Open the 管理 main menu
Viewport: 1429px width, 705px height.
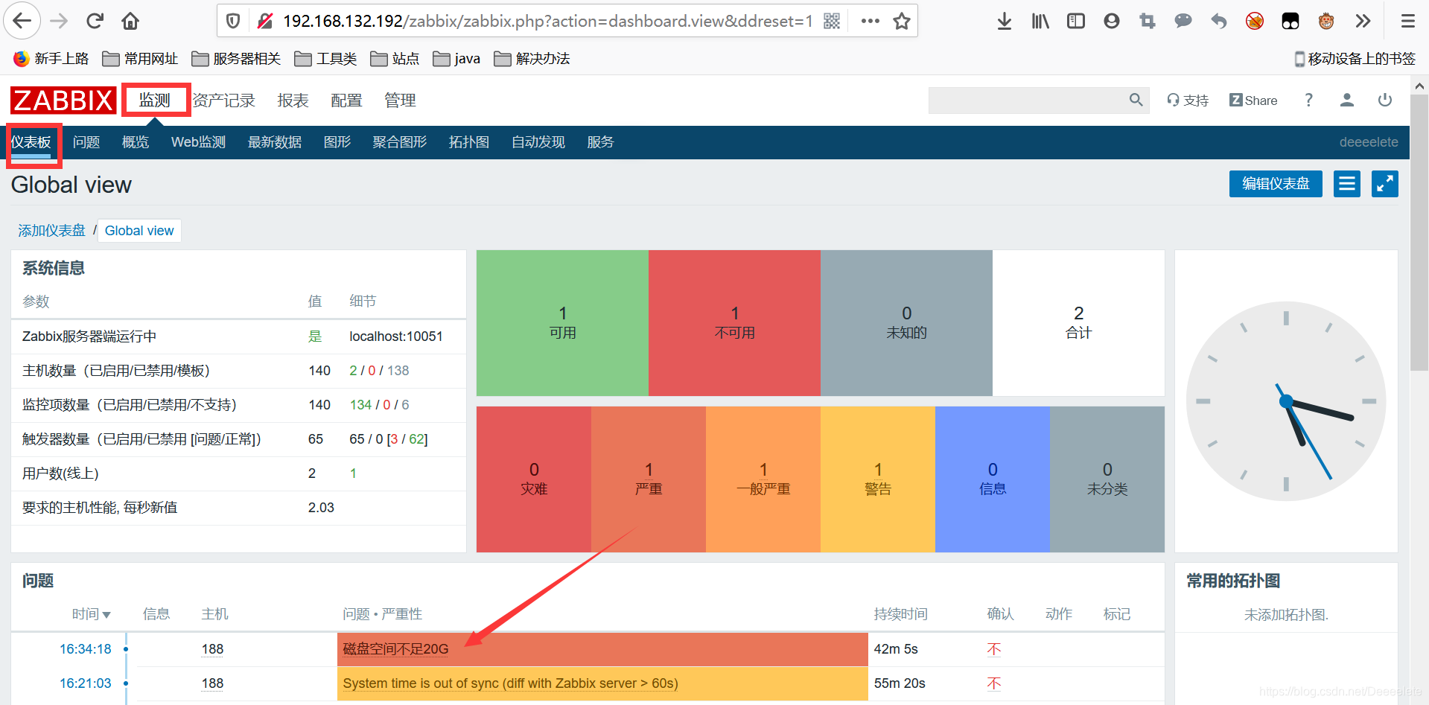(400, 101)
